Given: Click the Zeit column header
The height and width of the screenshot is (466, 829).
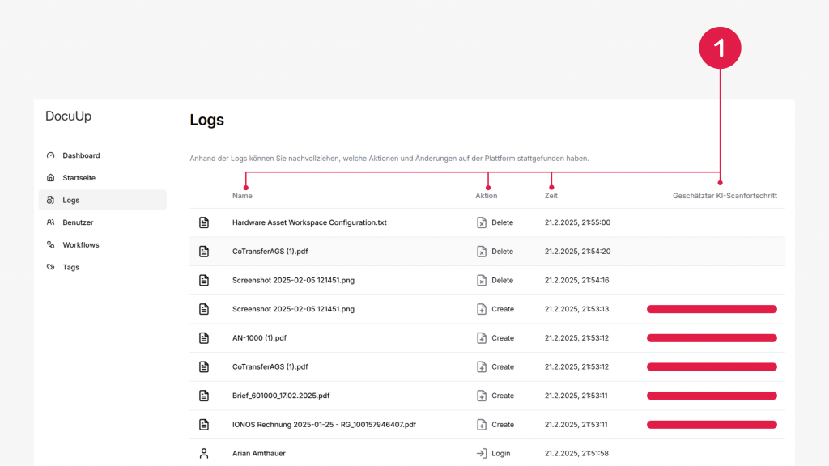Looking at the screenshot, I should click(x=551, y=196).
